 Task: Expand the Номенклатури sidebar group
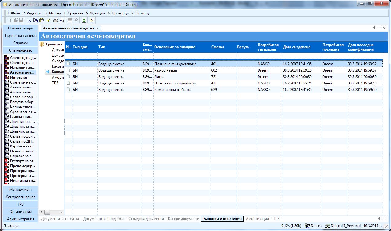click(20, 28)
